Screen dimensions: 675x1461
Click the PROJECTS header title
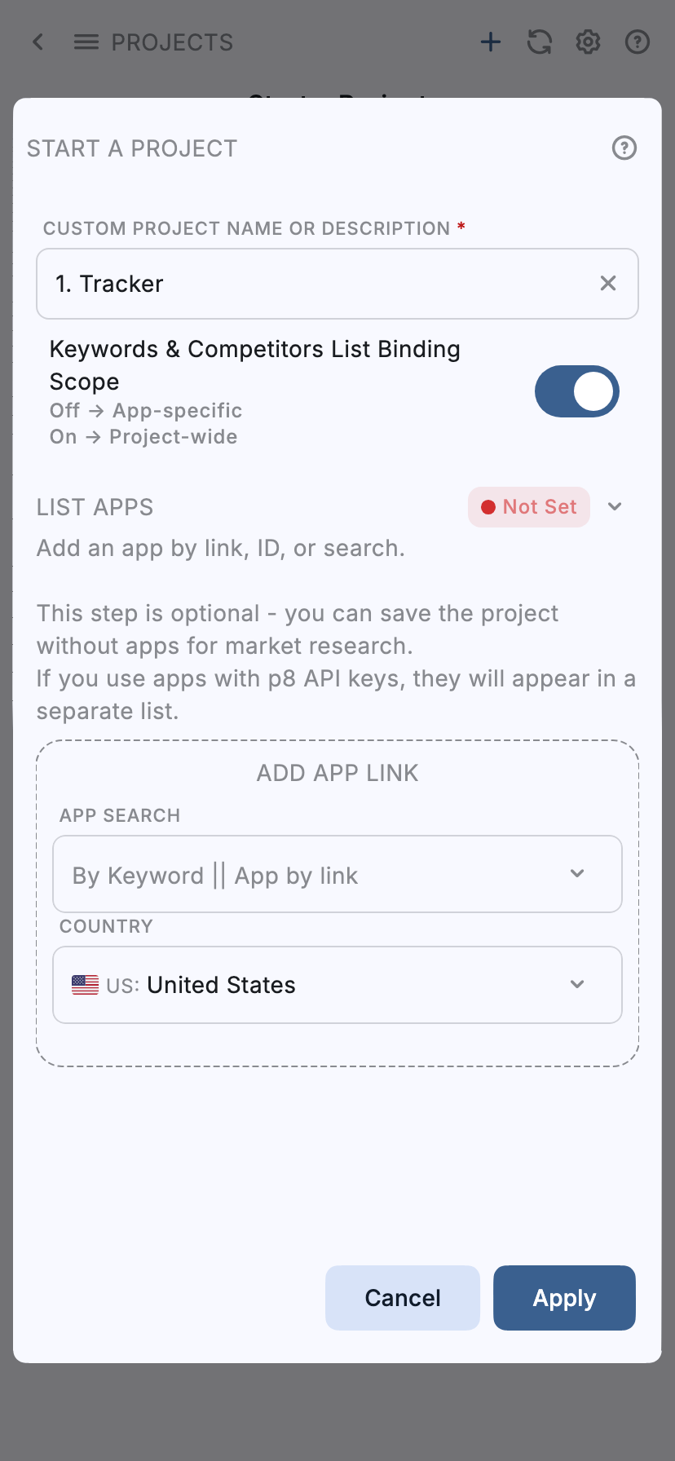172,42
